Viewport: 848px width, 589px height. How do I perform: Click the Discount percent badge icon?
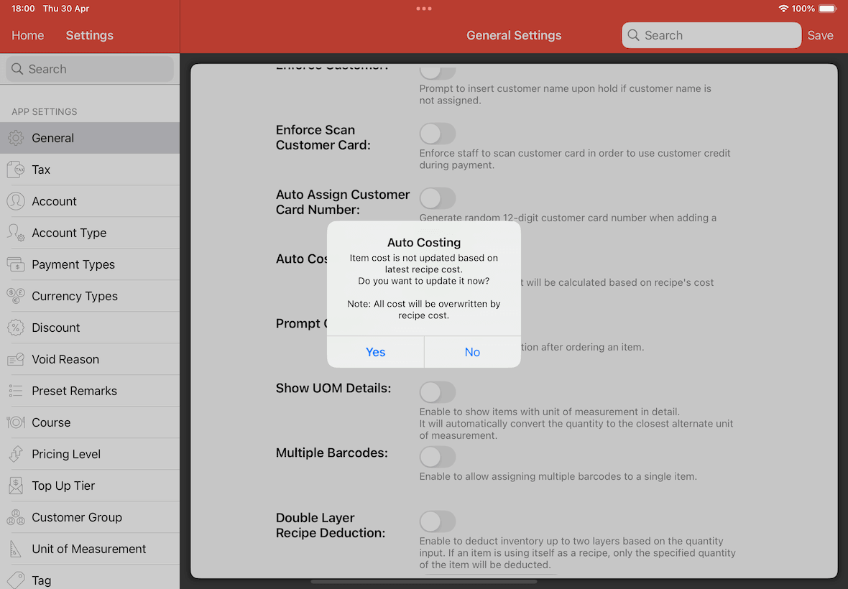[16, 328]
